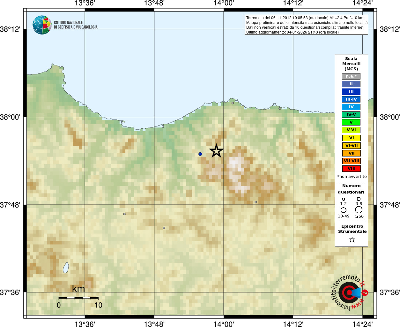
Task: Click the gray dot south of the mountains
Action: coord(256,202)
